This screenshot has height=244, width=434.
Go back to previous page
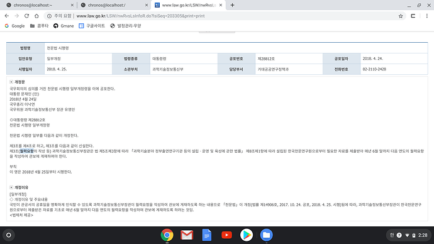pyautogui.click(x=7, y=16)
